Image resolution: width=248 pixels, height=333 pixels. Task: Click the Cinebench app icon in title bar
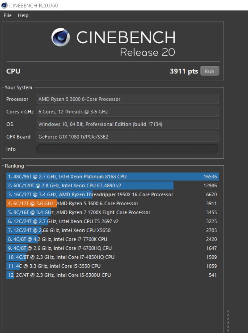pyautogui.click(x=4, y=5)
